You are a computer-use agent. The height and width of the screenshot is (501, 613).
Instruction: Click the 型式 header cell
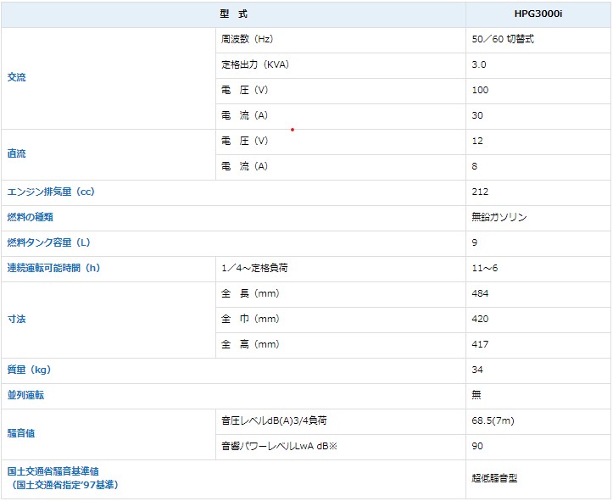pyautogui.click(x=233, y=14)
